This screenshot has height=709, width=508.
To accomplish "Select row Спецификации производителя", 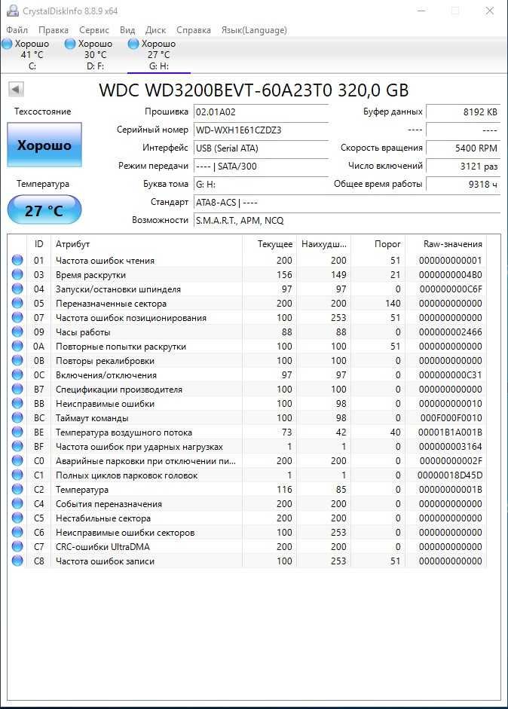I will [247, 389].
